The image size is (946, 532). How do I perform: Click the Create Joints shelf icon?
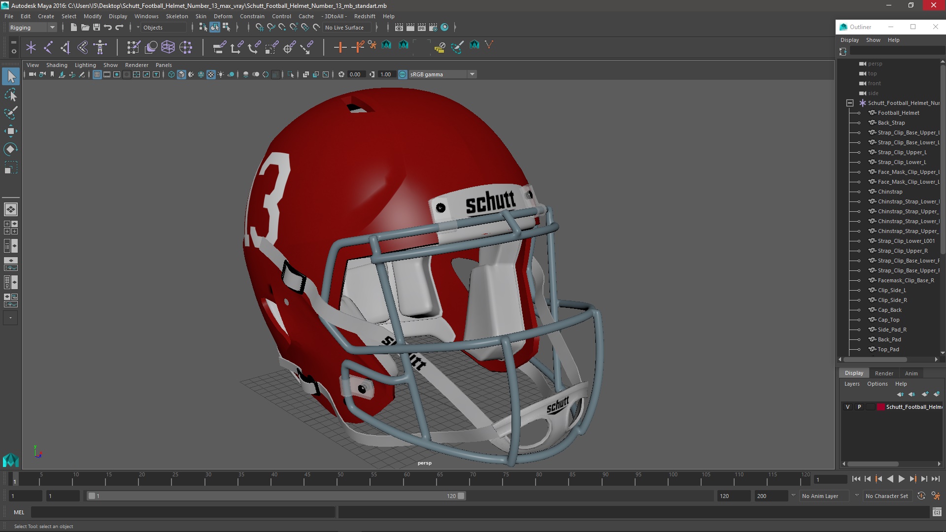(48, 47)
